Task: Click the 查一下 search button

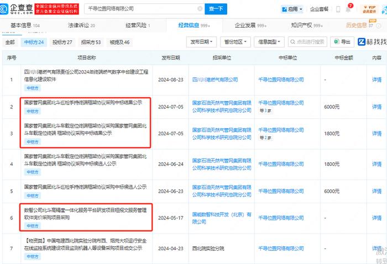Action: 216,9
